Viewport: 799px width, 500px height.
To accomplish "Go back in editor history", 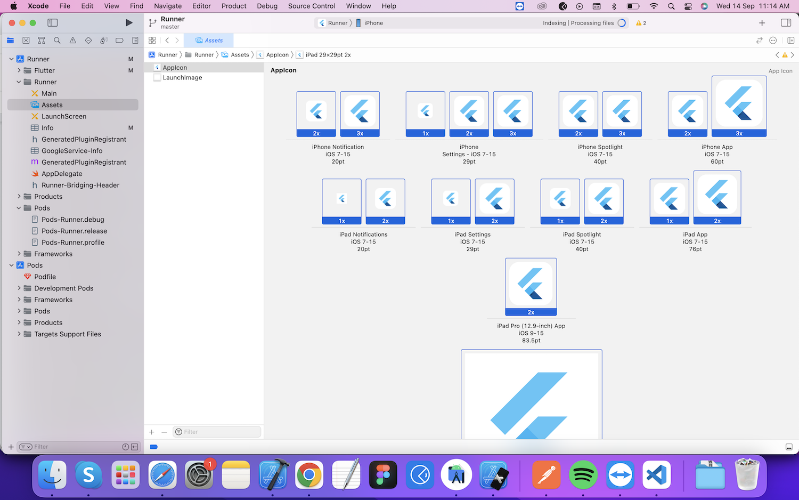I will coord(167,41).
